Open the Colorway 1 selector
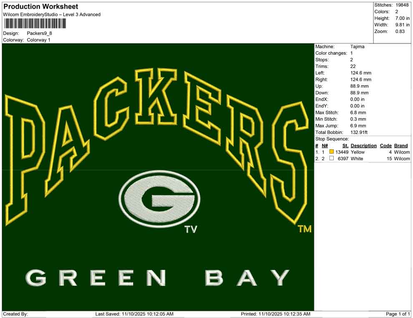The height and width of the screenshot is (318, 413). (x=38, y=40)
